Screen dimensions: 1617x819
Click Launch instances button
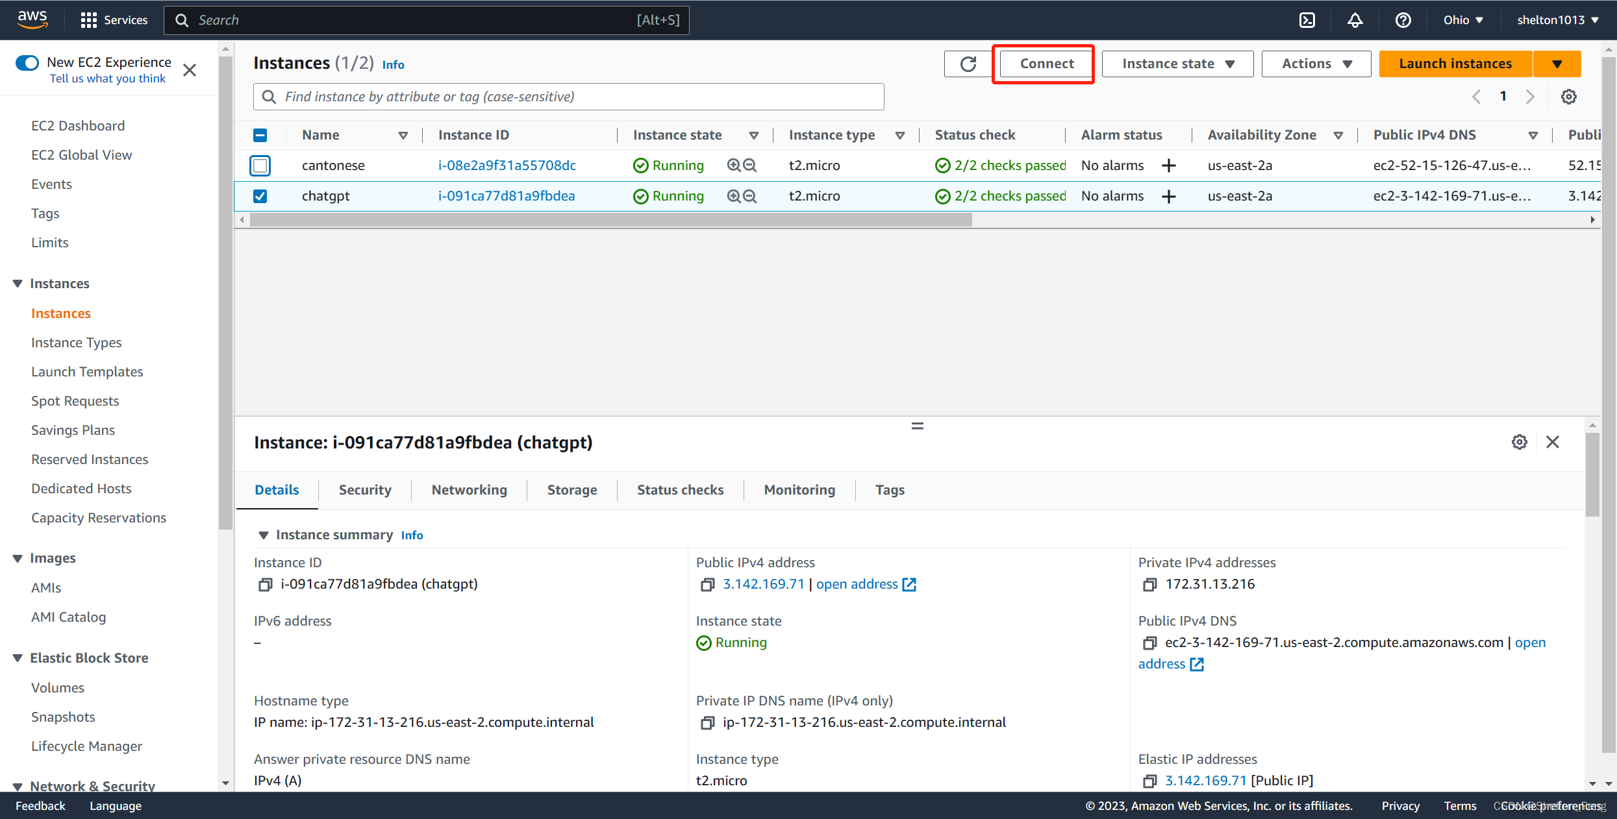(1455, 64)
